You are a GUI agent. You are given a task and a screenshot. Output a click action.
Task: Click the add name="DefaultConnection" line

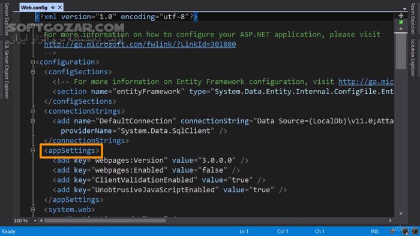click(223, 121)
